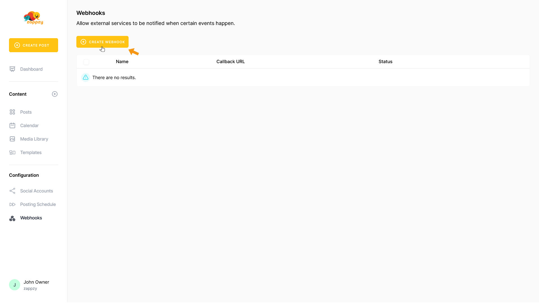This screenshot has width=539, height=303.
Task: Click the J user avatar
Action: pos(15,284)
